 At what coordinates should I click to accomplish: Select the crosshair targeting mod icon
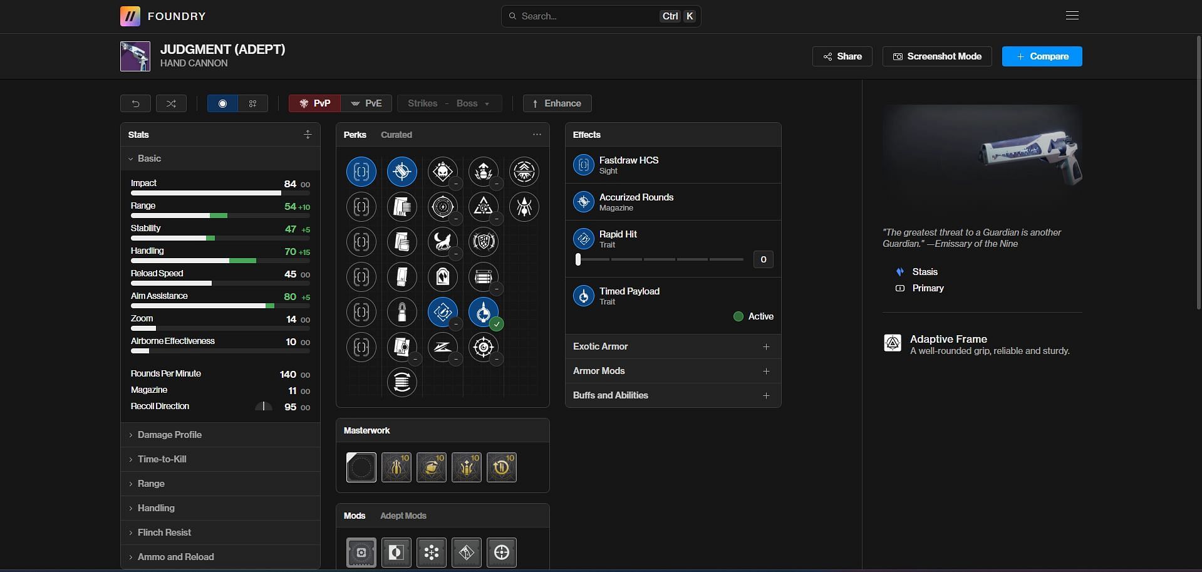point(502,553)
